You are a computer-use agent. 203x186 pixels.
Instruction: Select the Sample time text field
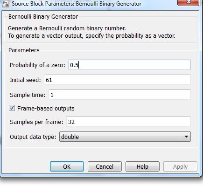click(119, 95)
